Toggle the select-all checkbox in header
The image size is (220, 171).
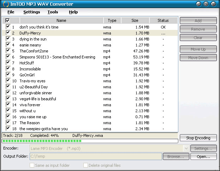coord(7,20)
